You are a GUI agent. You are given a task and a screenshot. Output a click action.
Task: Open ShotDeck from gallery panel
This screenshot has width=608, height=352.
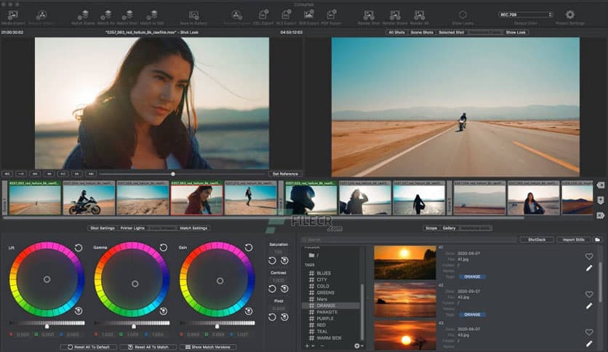pos(537,240)
